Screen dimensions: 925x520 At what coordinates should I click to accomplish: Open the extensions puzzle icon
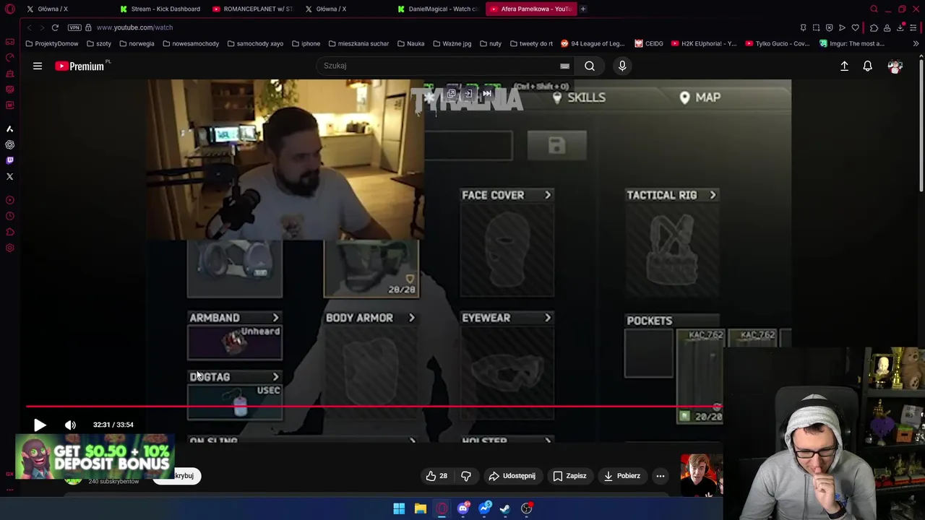pyautogui.click(x=874, y=27)
